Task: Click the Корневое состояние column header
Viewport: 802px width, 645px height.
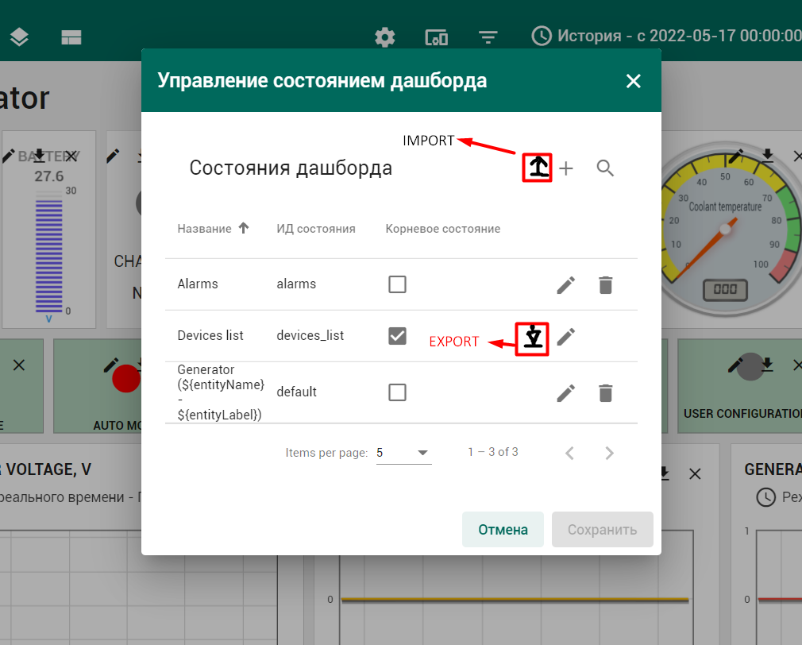Action: point(443,229)
